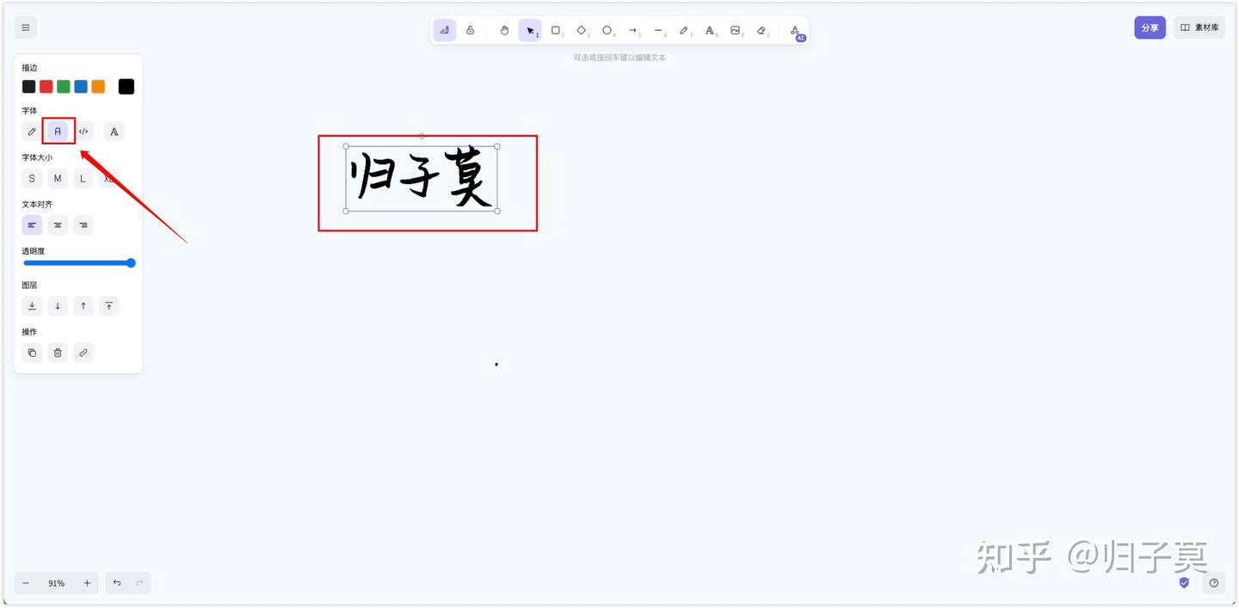The image size is (1239, 608).
Task: Toggle the highlighted mode icon beside lock
Action: (x=445, y=30)
